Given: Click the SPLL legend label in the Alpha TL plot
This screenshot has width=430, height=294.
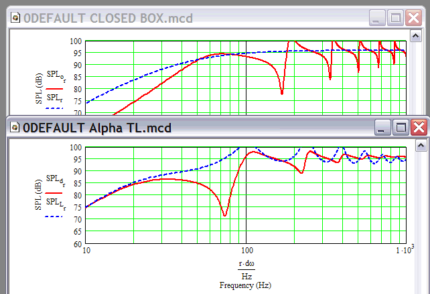Looking at the screenshot, I should tap(56, 204).
